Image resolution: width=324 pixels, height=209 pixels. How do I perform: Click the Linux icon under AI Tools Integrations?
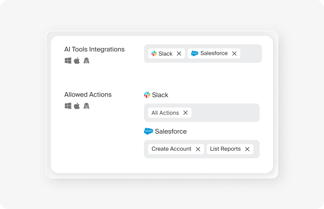[86, 61]
